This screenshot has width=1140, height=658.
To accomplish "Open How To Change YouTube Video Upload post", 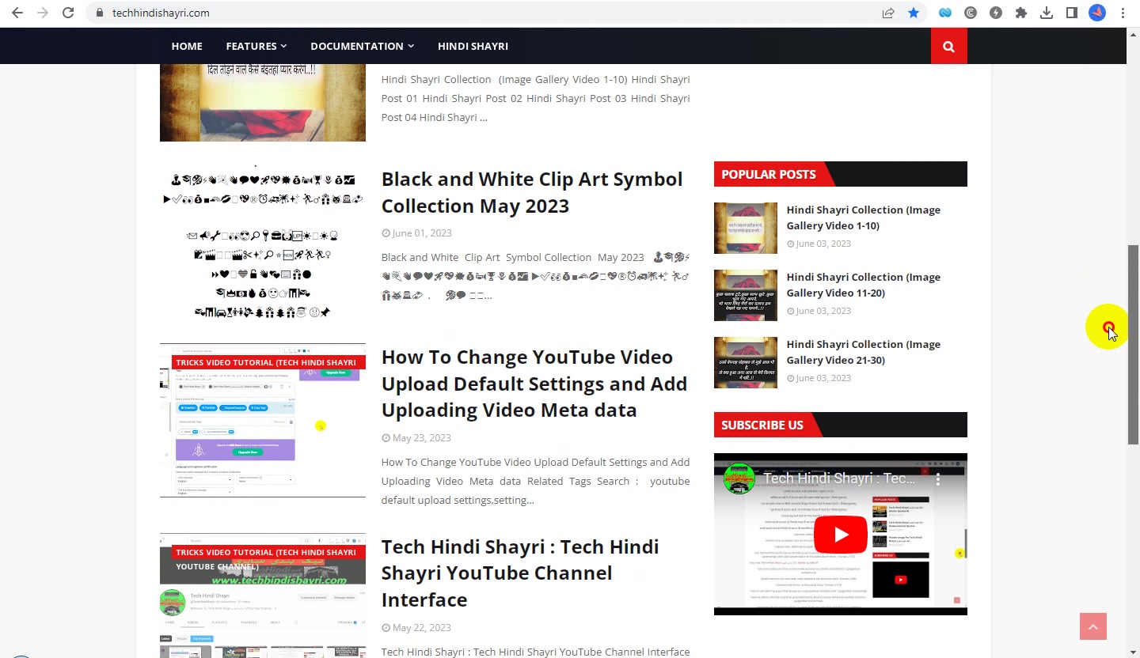I will (534, 384).
